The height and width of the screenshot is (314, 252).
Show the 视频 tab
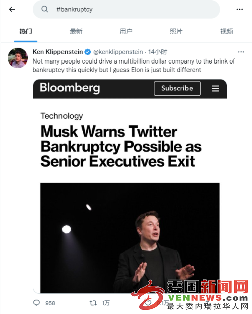pyautogui.click(x=227, y=31)
